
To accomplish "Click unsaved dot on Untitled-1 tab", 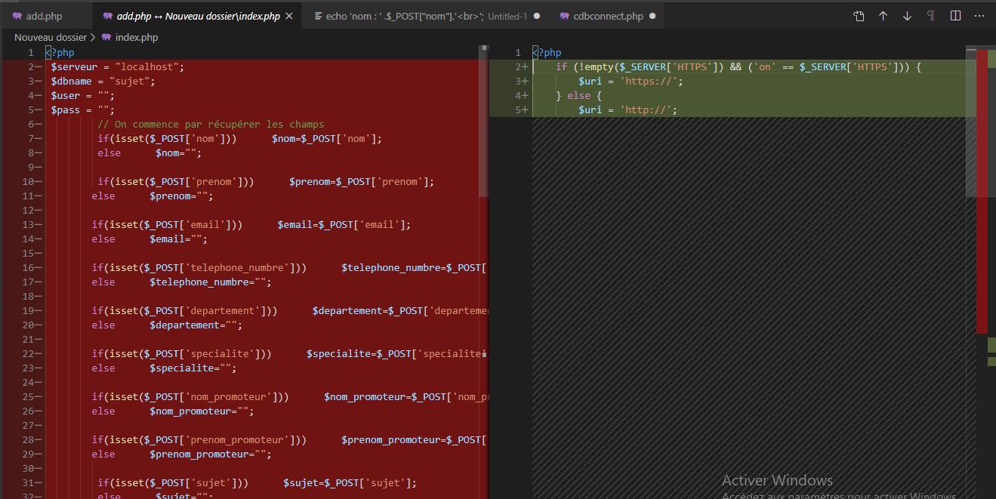I will tap(537, 16).
